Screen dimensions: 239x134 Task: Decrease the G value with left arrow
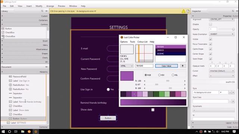coord(145,84)
